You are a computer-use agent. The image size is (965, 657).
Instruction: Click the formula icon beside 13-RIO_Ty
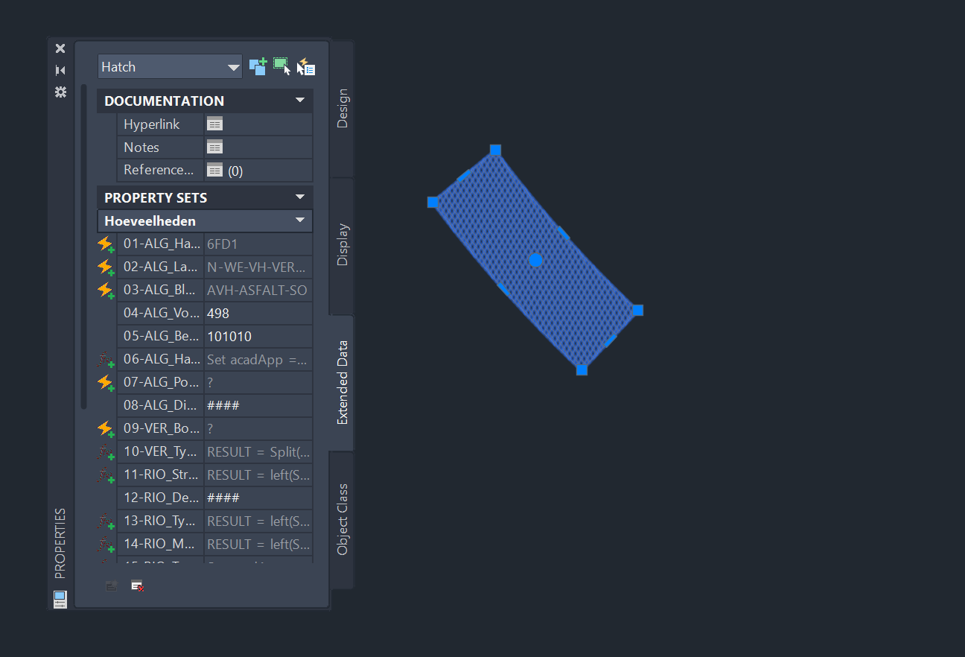pos(106,521)
